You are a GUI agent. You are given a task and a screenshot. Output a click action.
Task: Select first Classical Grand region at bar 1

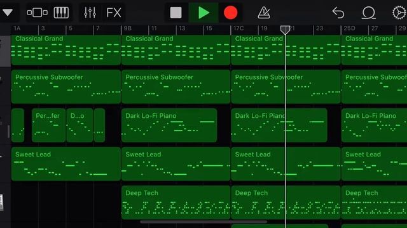[66, 50]
